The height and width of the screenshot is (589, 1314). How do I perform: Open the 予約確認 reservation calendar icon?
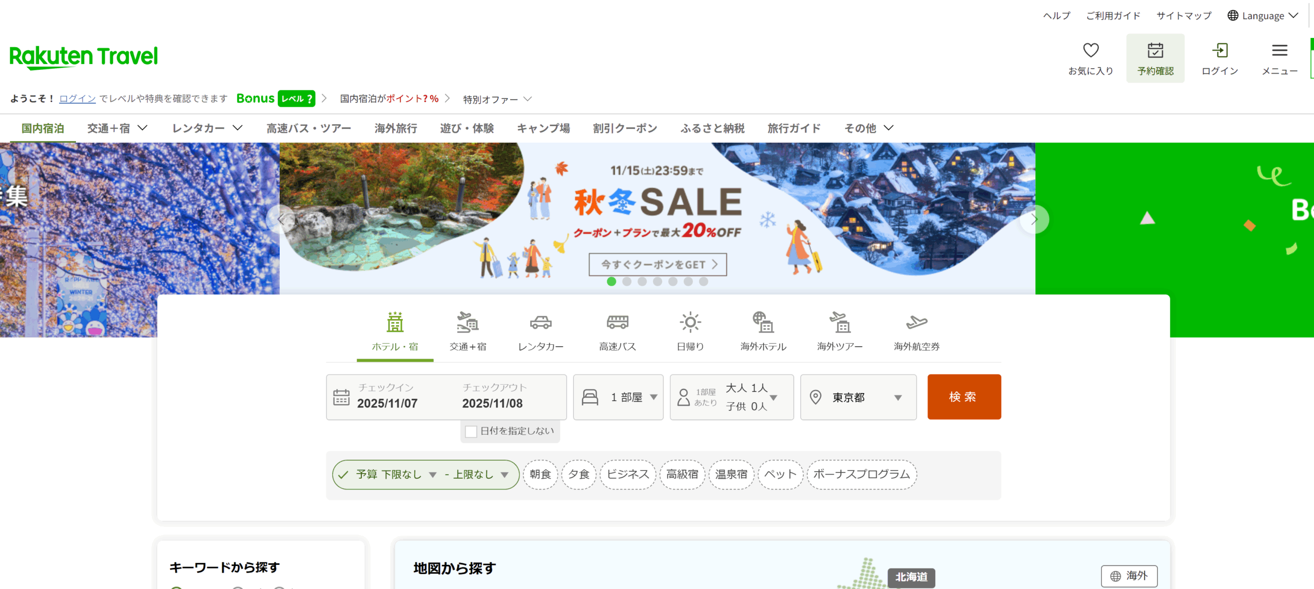[x=1155, y=51]
